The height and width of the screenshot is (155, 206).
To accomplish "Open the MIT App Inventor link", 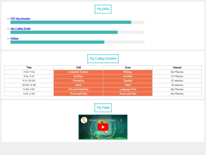I will click(x=20, y=19).
